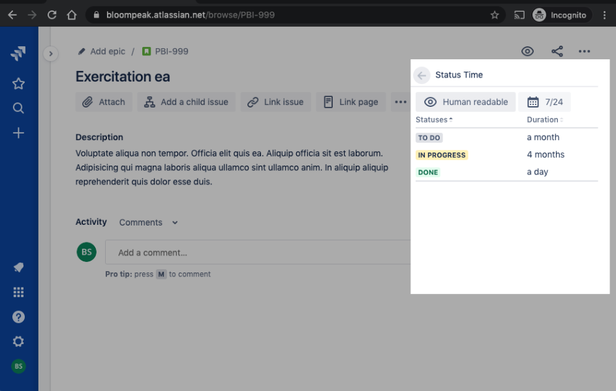Click the DONE status badge
Image resolution: width=616 pixels, height=391 pixels.
[x=428, y=172]
